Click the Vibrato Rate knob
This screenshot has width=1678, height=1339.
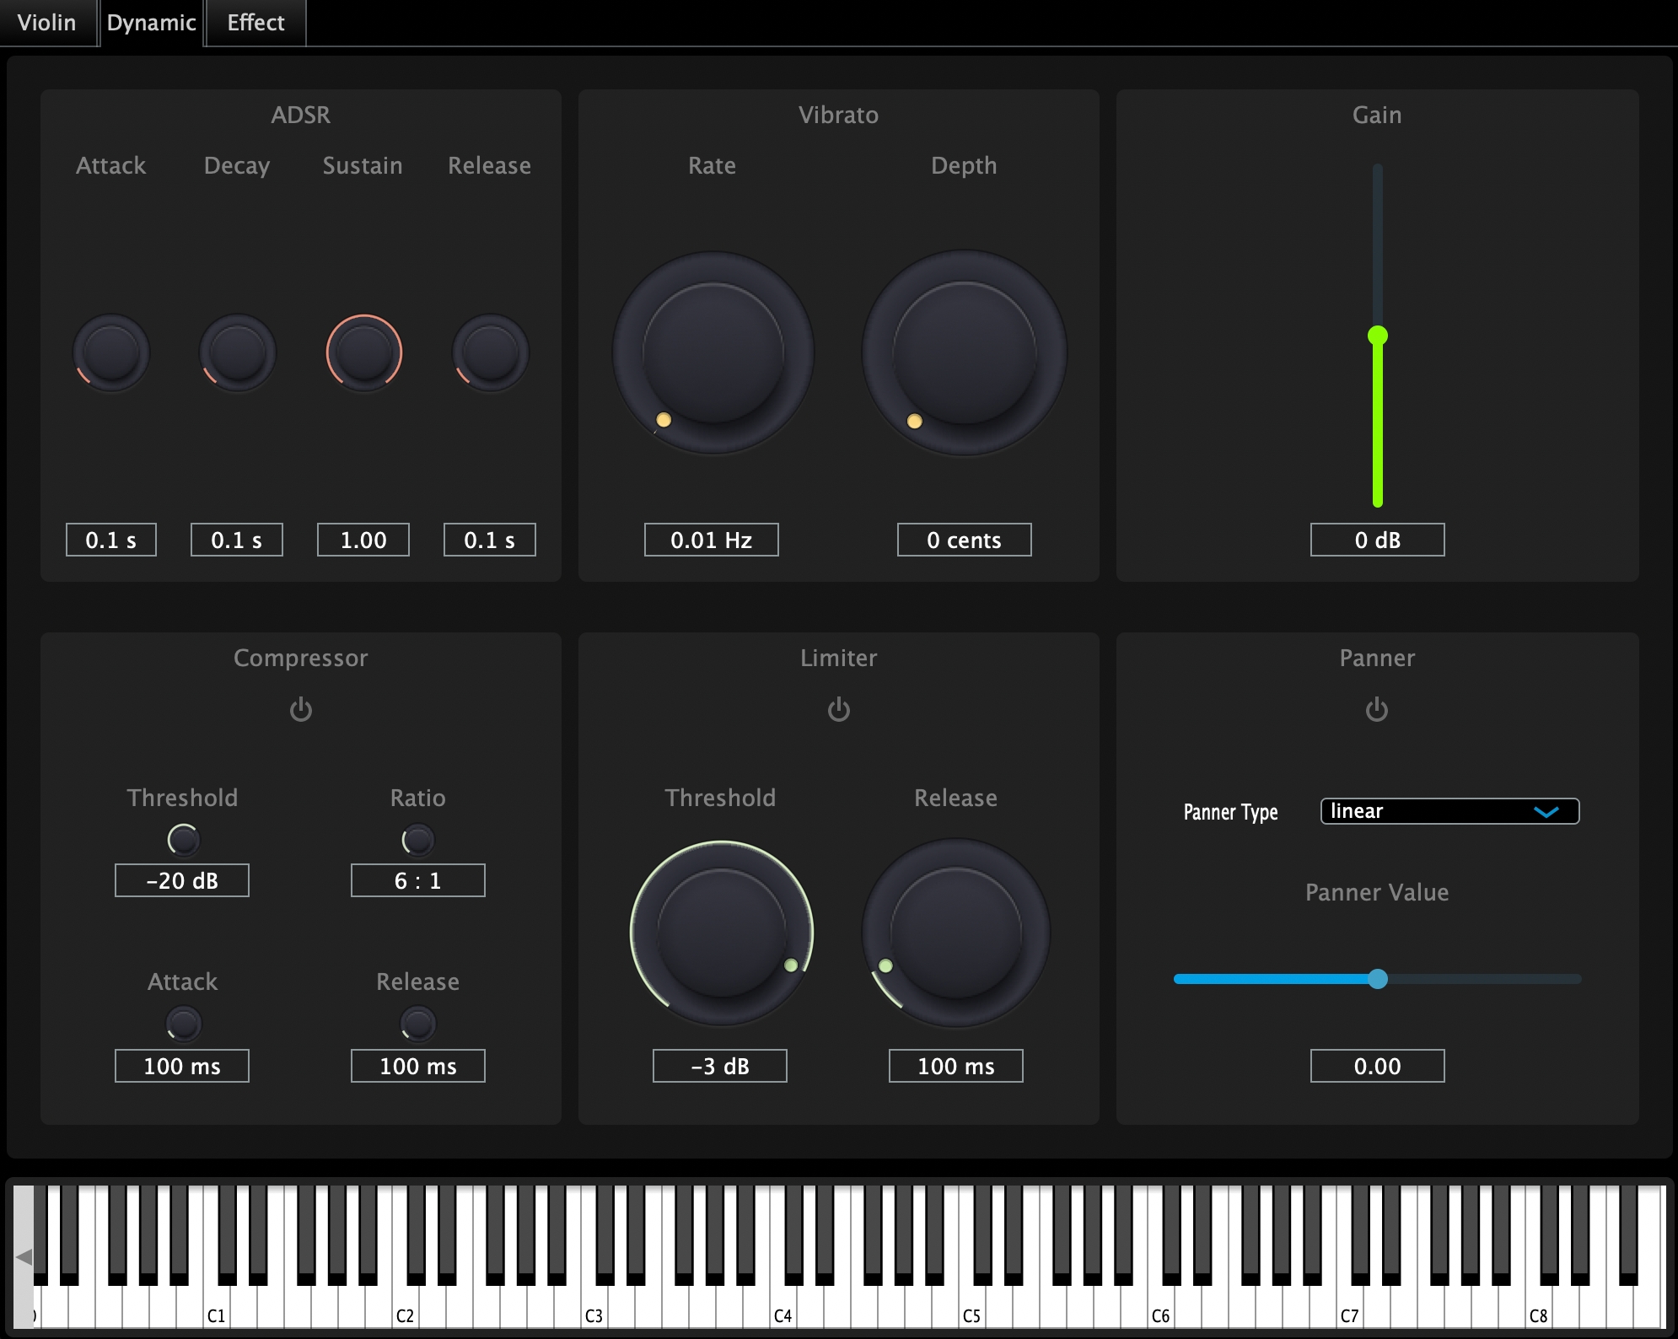point(713,352)
